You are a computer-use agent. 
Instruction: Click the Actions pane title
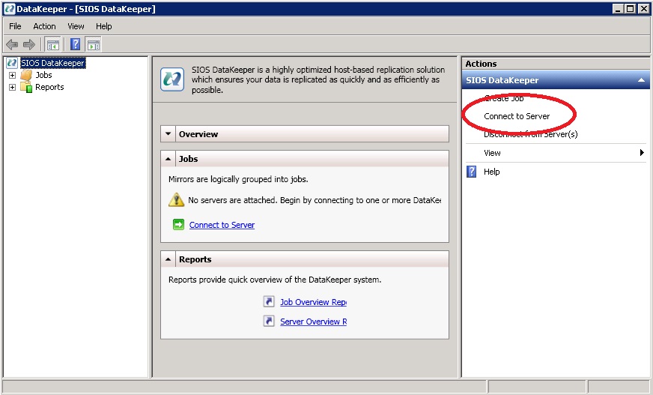click(481, 64)
